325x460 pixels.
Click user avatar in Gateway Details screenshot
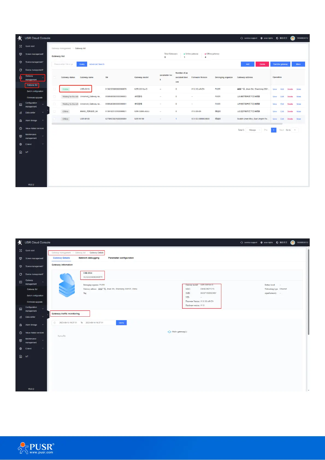[293, 243]
